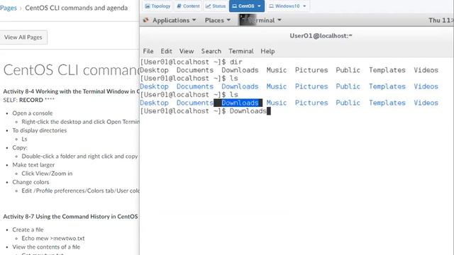Viewport: 454px width, 255px height.
Task: Open the terminal Search menu
Action: point(211,51)
